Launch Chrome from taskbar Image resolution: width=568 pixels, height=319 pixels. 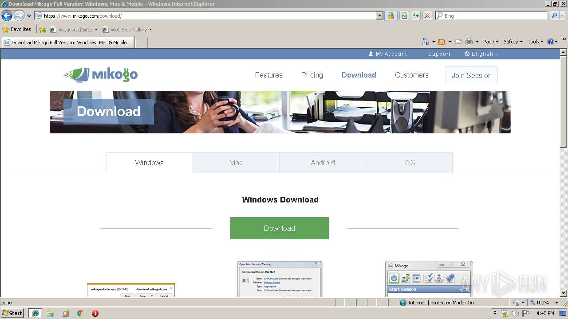pyautogui.click(x=80, y=313)
